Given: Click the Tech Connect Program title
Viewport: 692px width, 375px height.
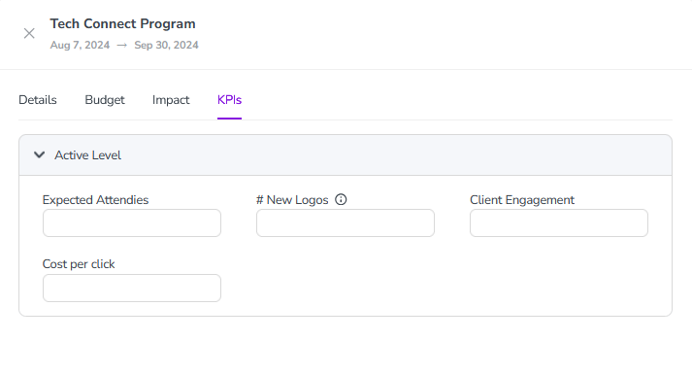Looking at the screenshot, I should (122, 24).
